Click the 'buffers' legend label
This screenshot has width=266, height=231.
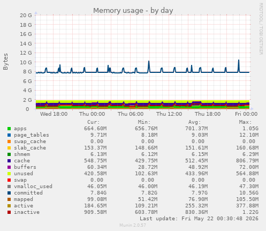(x=25, y=167)
